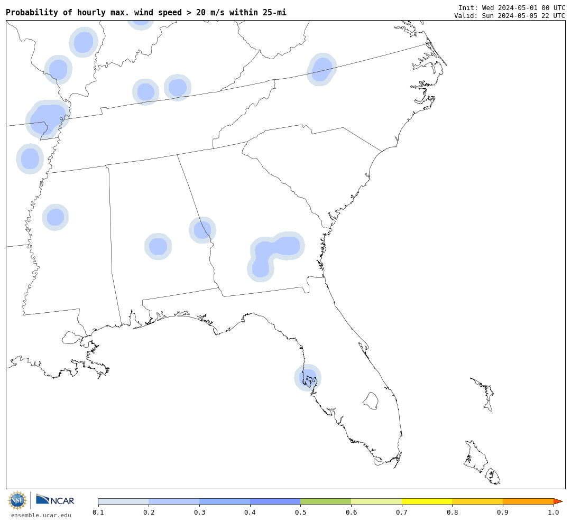Click the 0.5 colorbar tick label
The height and width of the screenshot is (522, 571).
300,512
